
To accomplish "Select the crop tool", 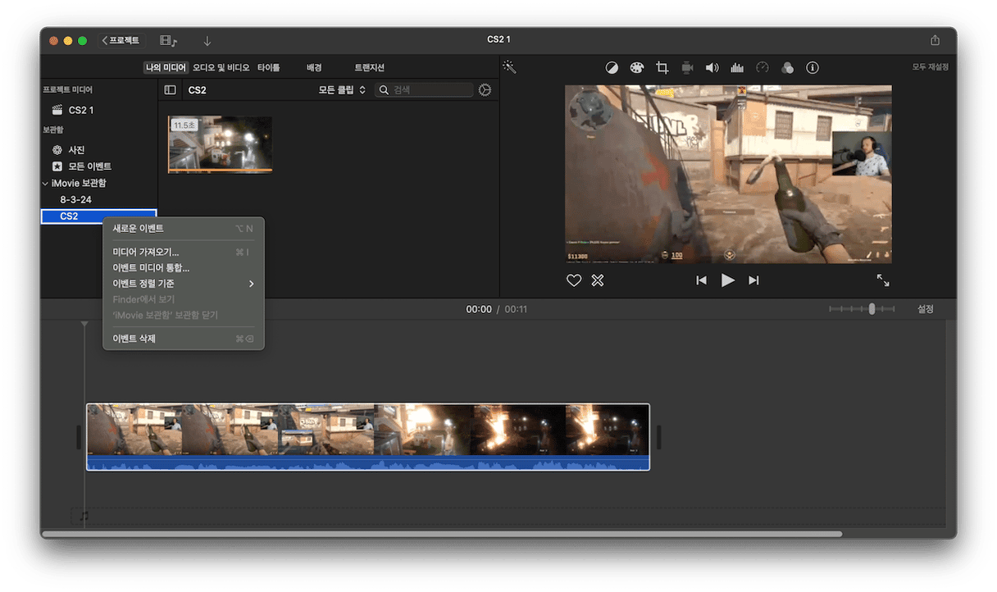I will pos(662,67).
